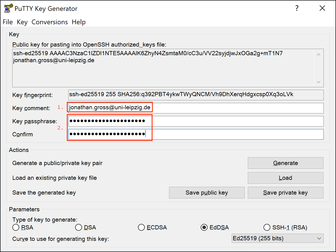Click the Key fingerprint field
This screenshot has height=252, width=336.
pos(196,95)
